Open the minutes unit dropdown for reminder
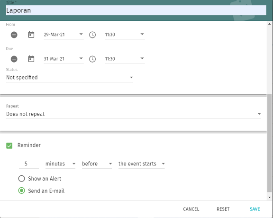This screenshot has height=218, width=273. [x=60, y=164]
